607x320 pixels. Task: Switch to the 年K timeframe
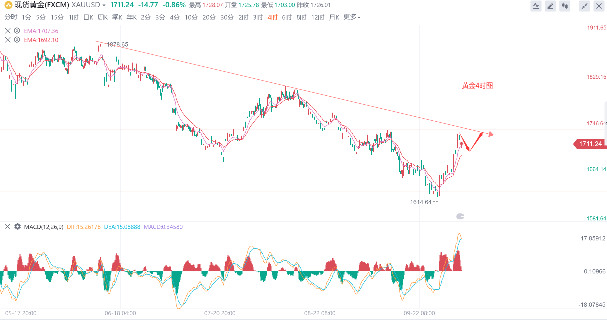[131, 17]
